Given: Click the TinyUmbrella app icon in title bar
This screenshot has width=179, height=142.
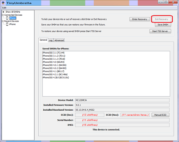Looking at the screenshot, I should (3, 3).
